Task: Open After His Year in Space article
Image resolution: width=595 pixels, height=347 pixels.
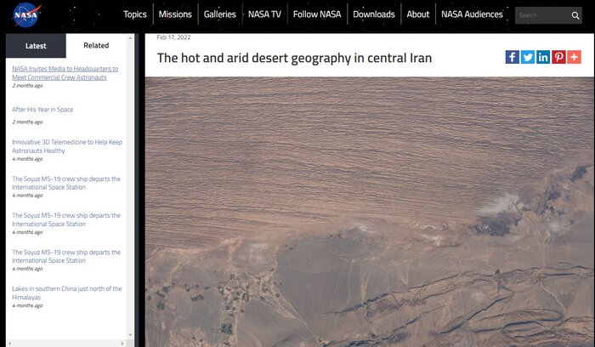Action: (42, 110)
